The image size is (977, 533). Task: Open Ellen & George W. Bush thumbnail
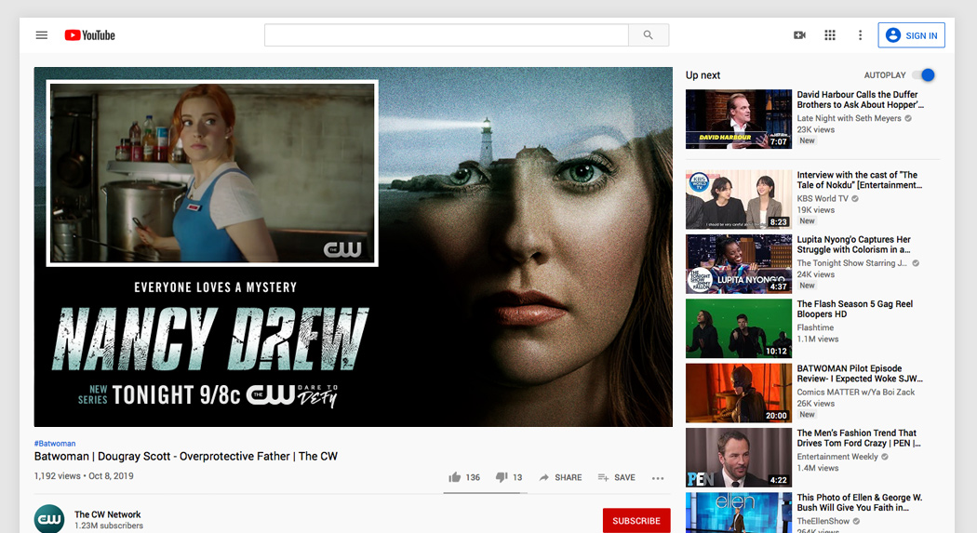coord(739,513)
